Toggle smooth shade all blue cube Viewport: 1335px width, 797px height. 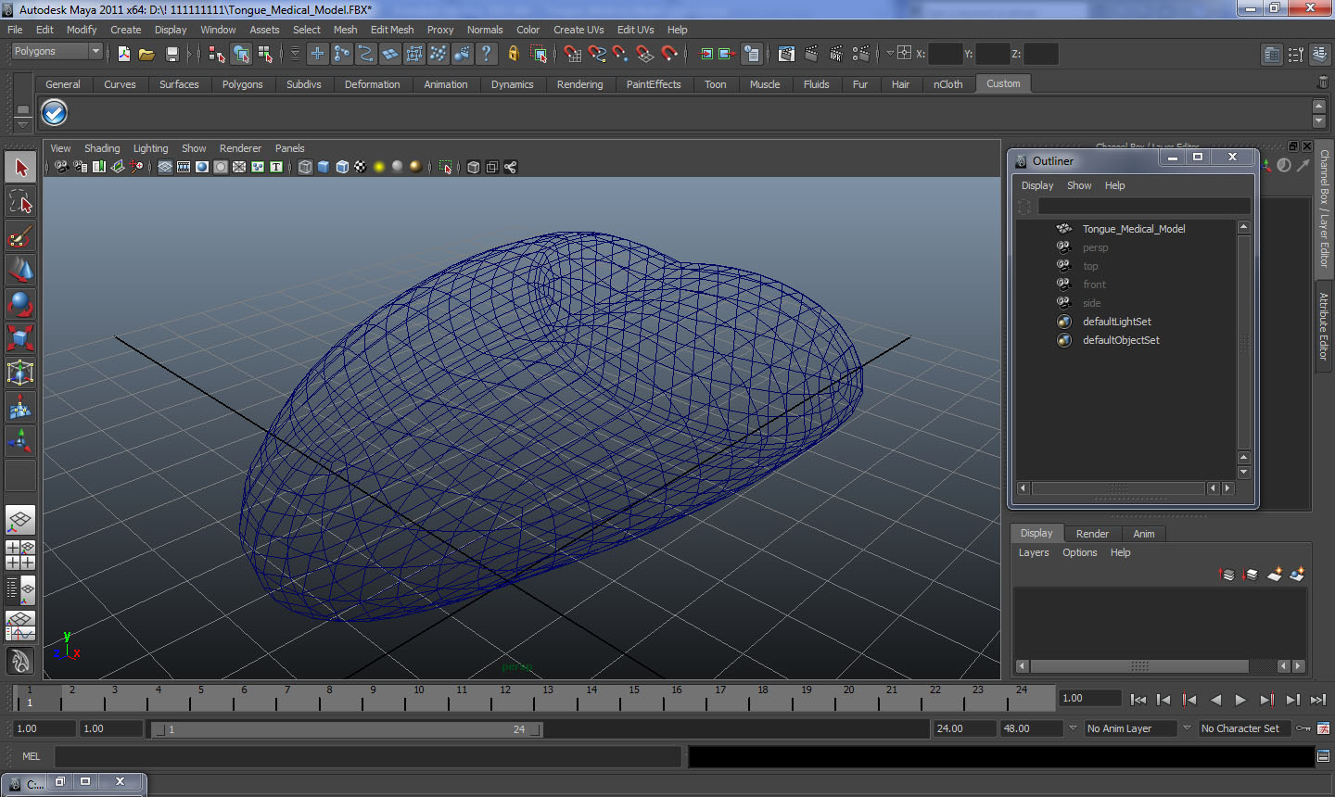point(324,167)
